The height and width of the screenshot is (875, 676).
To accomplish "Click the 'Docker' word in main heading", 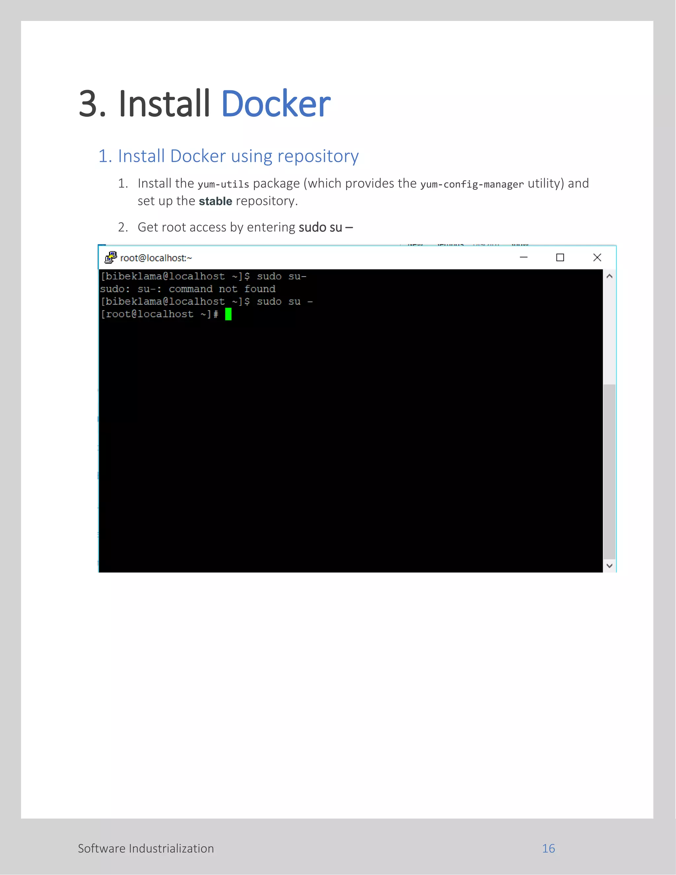I will click(276, 104).
